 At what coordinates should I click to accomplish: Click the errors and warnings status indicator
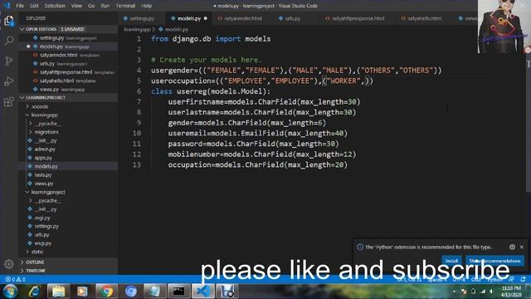tap(16, 279)
